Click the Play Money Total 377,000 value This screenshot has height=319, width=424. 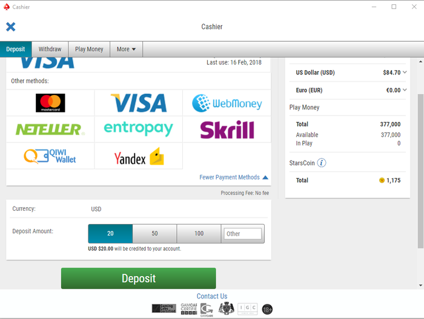tap(390, 124)
